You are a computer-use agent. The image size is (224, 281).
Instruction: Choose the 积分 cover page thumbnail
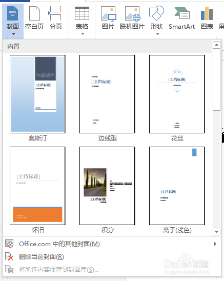(107, 186)
